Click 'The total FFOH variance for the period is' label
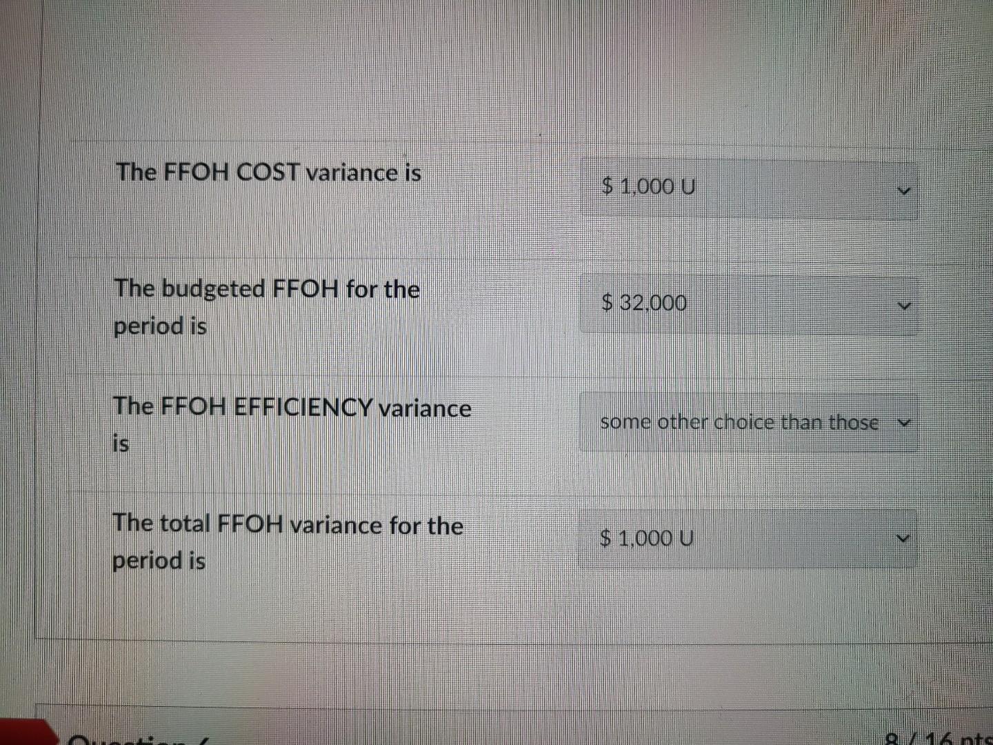Screen dimensions: 993x745 [288, 543]
